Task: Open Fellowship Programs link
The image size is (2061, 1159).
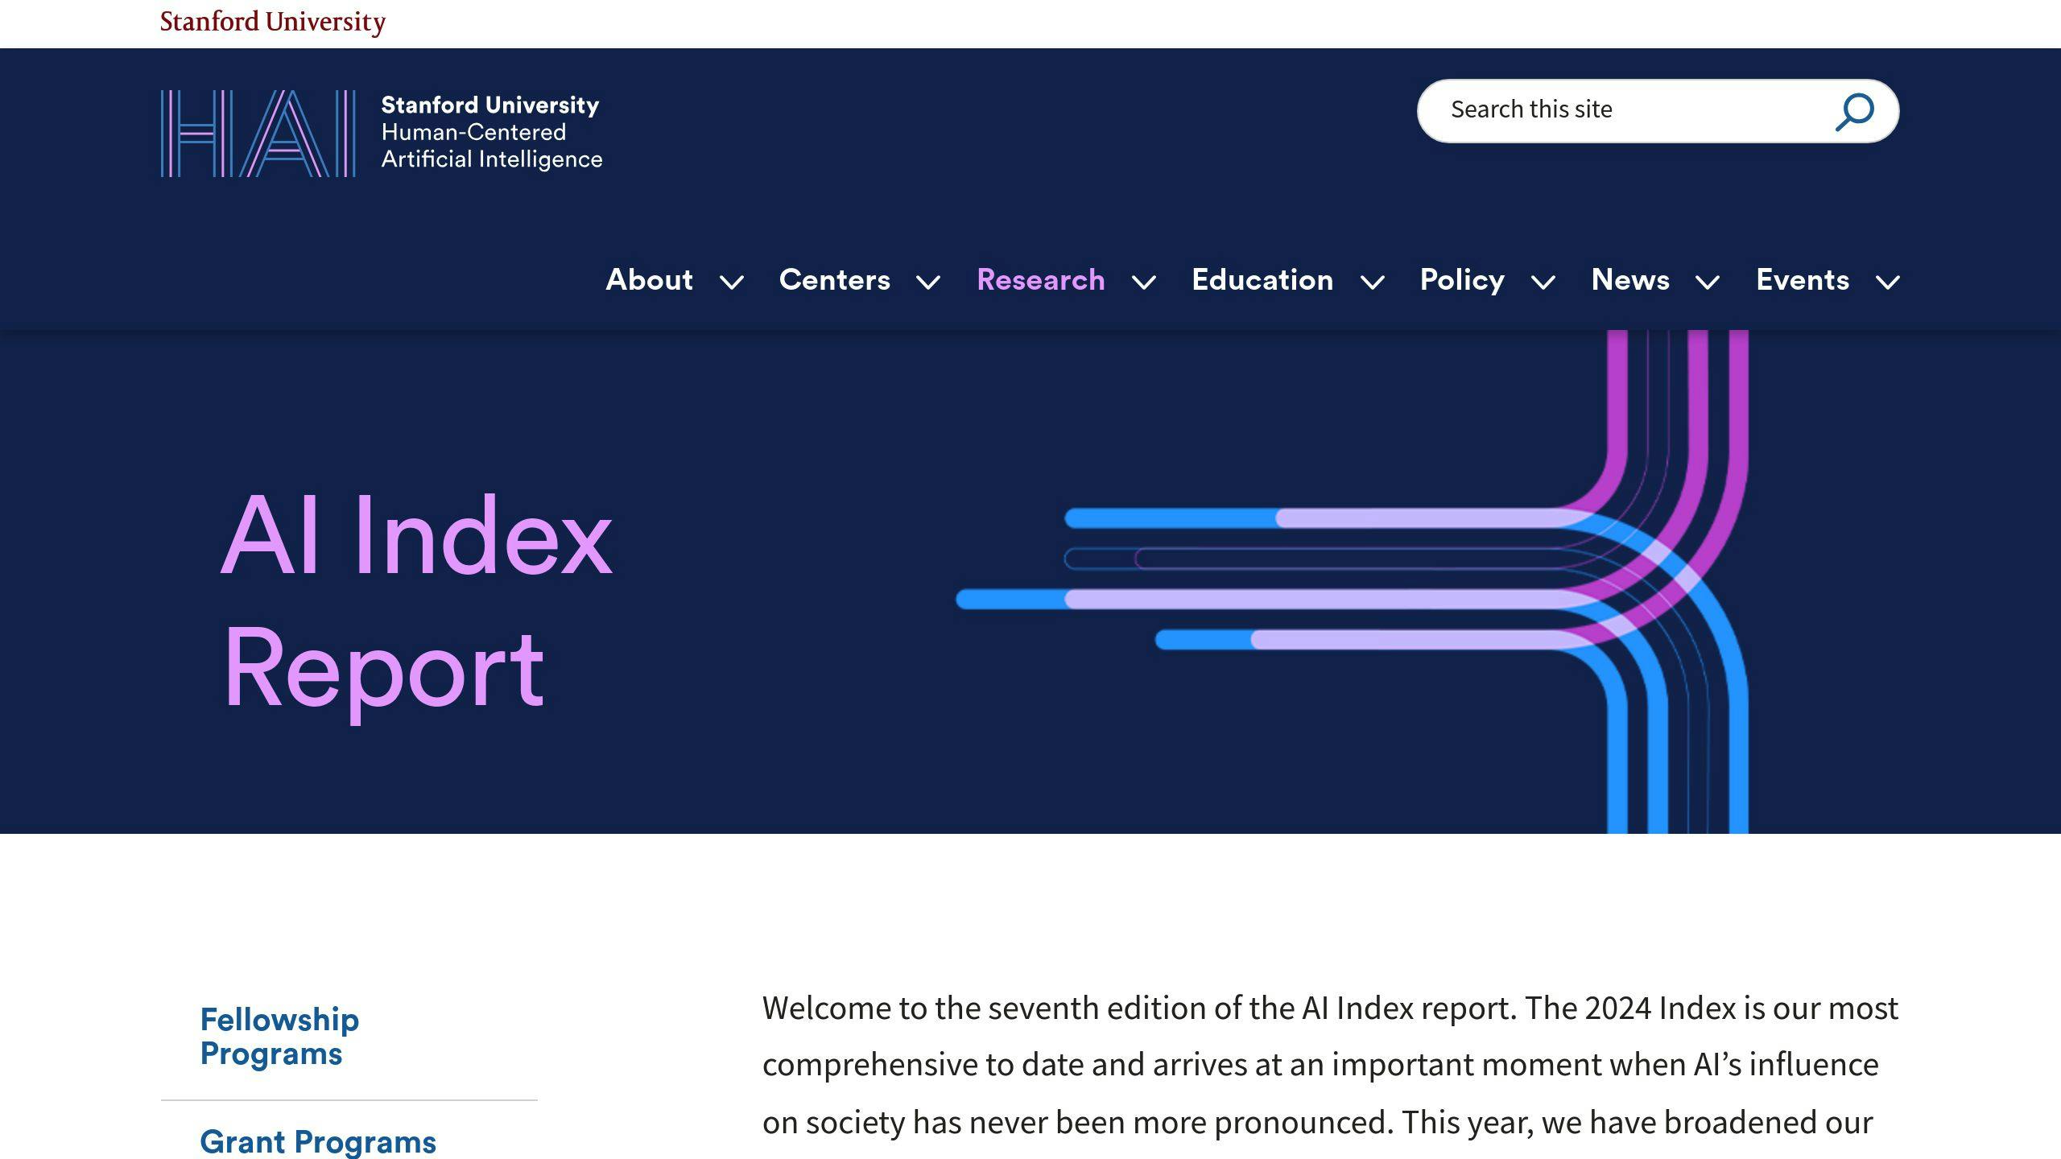Action: pyautogui.click(x=278, y=1036)
